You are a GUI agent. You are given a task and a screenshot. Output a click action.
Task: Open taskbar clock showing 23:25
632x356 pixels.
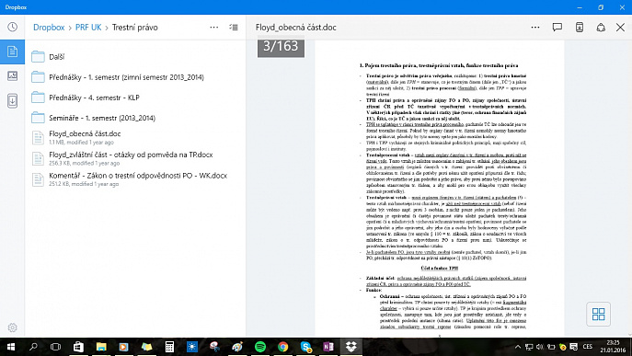(613, 347)
